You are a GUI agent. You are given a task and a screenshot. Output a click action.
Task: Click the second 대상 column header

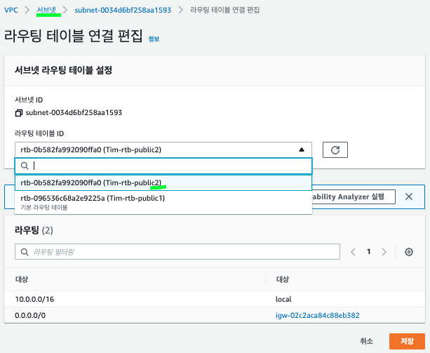pos(283,279)
